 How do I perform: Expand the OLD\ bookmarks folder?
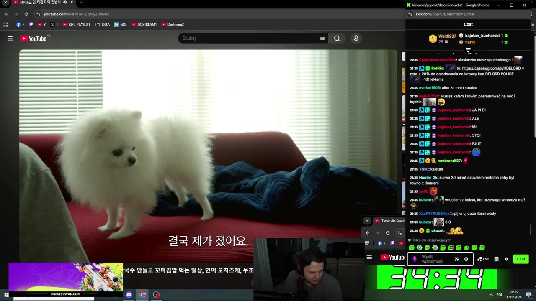tap(103, 25)
